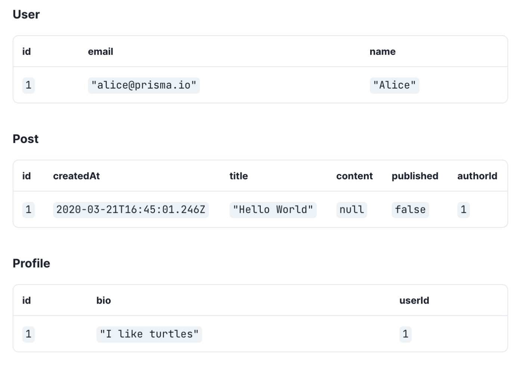Click the User table id value 1

[x=28, y=85]
